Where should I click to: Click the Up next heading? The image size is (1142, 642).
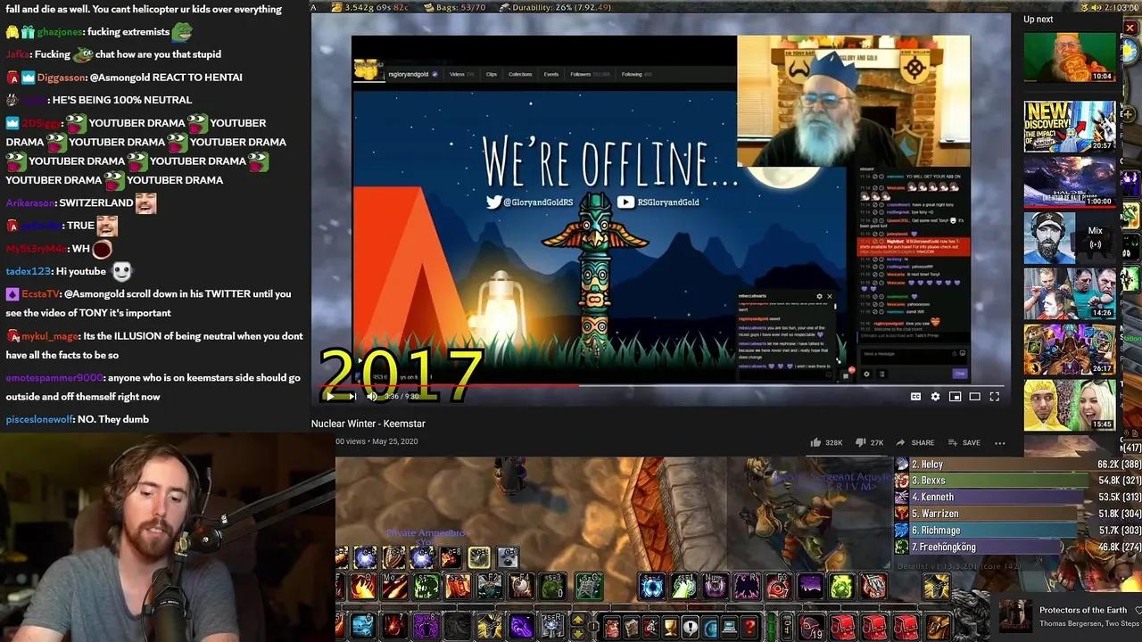(1039, 19)
